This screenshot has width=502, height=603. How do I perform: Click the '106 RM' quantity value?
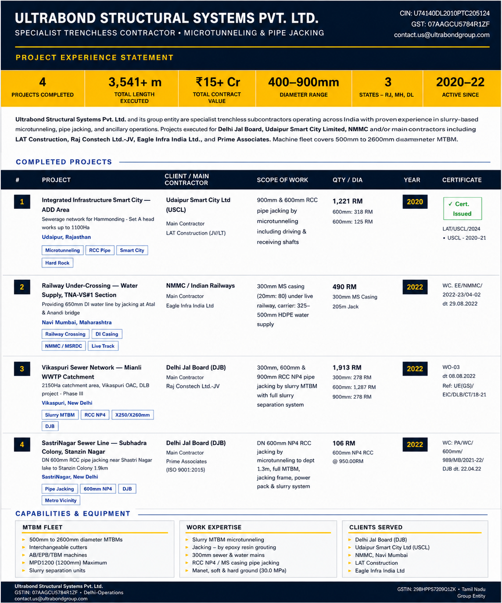(344, 443)
